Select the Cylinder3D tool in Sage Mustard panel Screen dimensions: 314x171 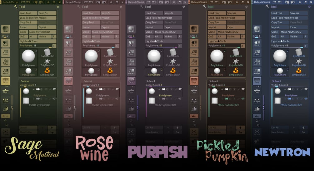(47, 53)
